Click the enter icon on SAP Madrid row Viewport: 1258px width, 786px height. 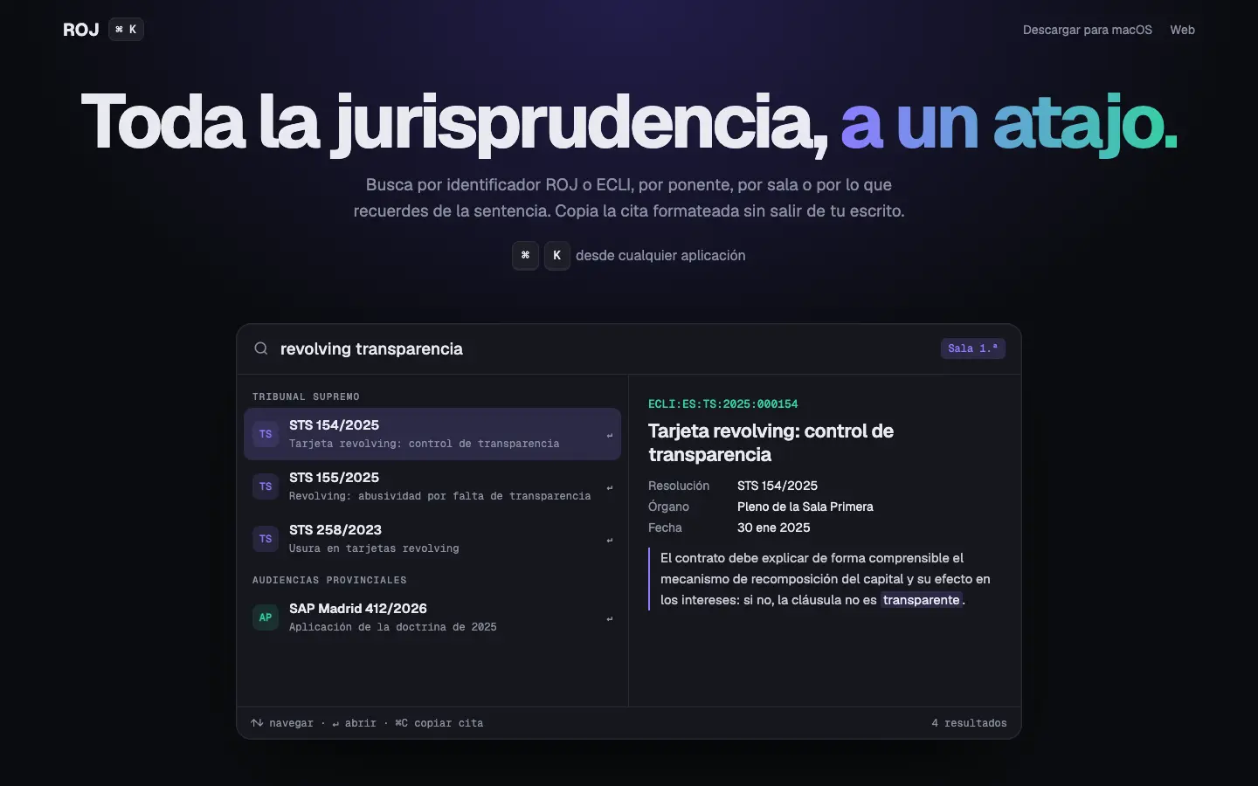(610, 618)
